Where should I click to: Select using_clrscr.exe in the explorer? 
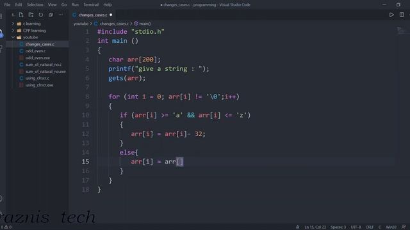(39, 85)
